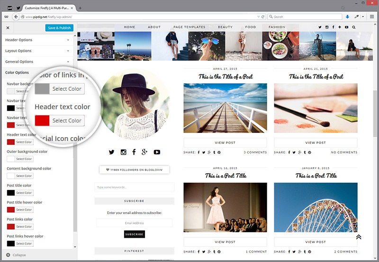379x262 pixels.
Task: Click the Instagram icon in the navbar
Action: pos(327,28)
